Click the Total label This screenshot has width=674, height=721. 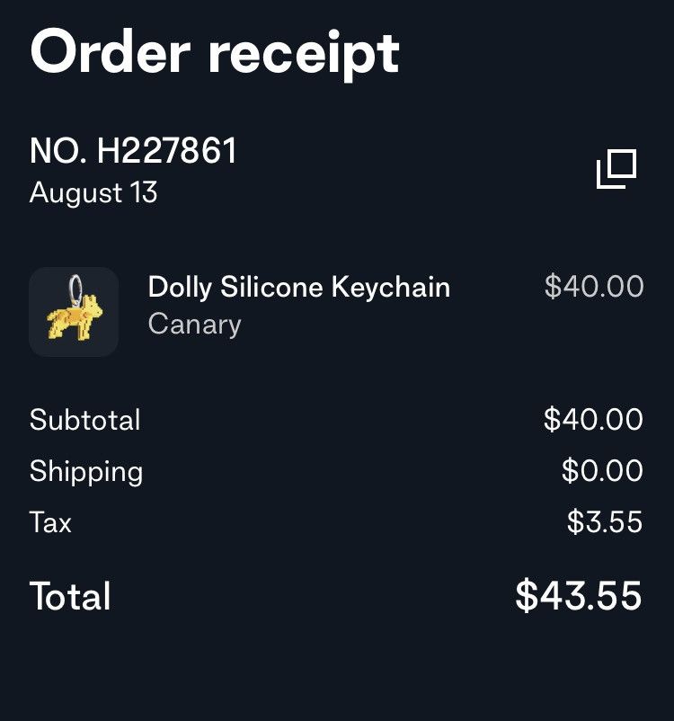(69, 596)
